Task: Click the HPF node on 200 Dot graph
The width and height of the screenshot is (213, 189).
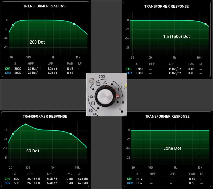Action: click(x=13, y=25)
